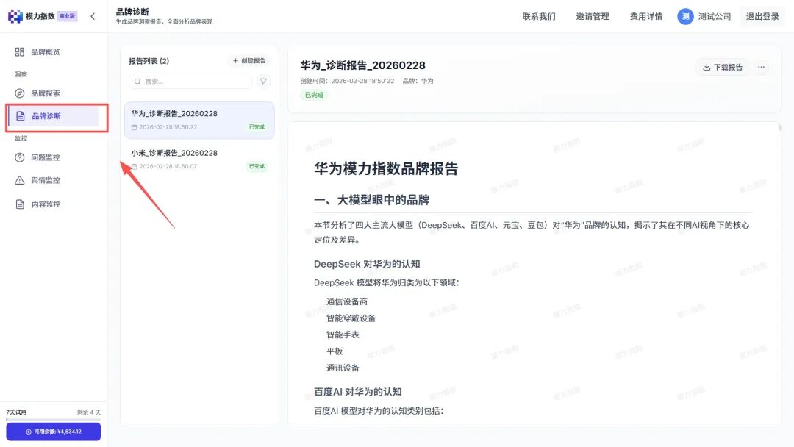
Task: Click calendar icon on 华为 report row
Action: pyautogui.click(x=135, y=128)
